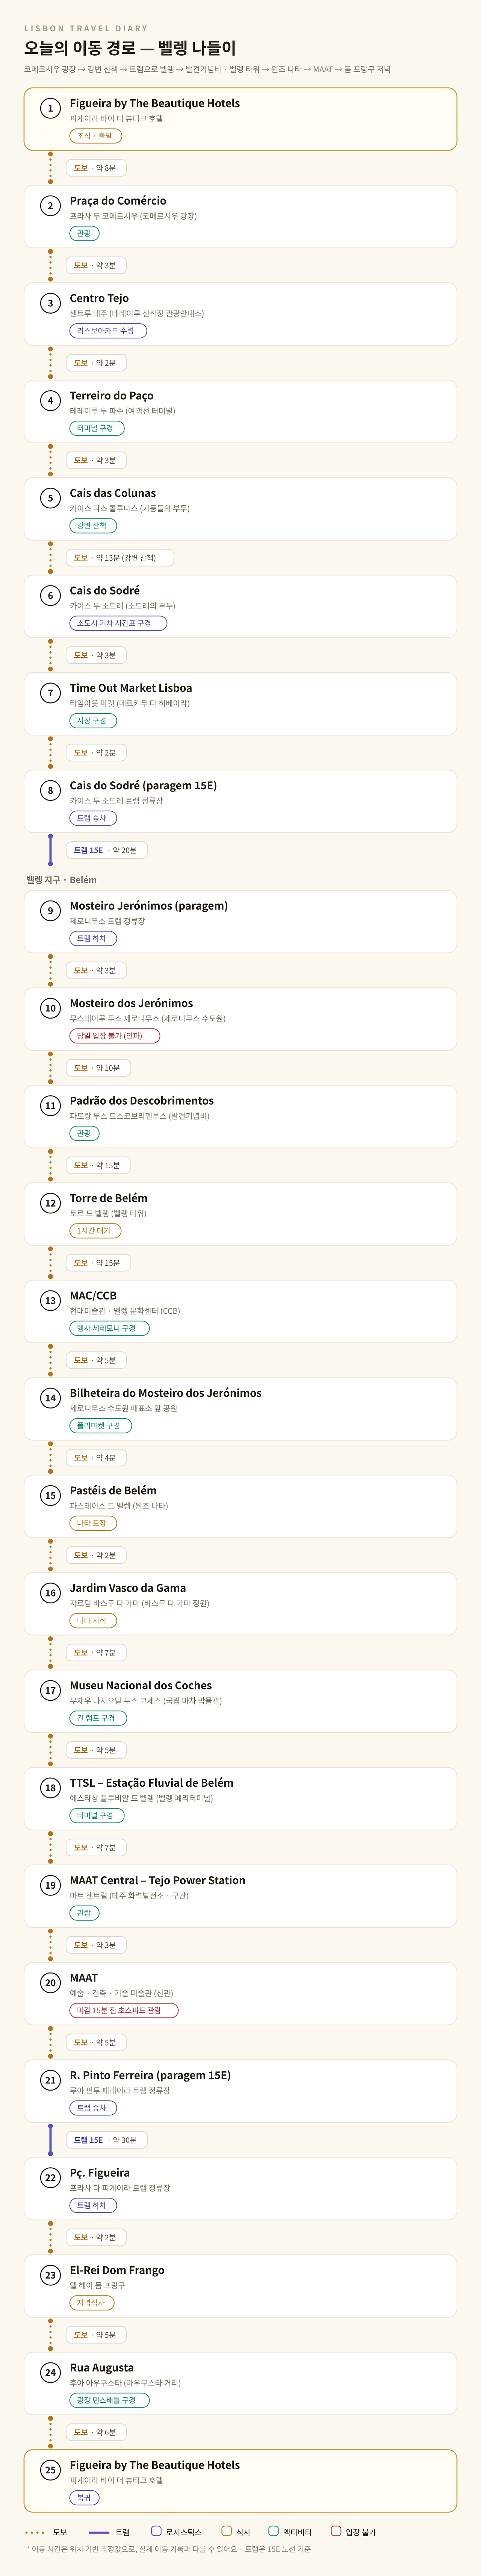Open the Torre de Belém card
The height and width of the screenshot is (2576, 481).
click(x=240, y=1214)
